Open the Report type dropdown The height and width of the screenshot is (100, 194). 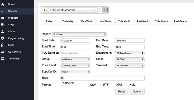click(79, 34)
